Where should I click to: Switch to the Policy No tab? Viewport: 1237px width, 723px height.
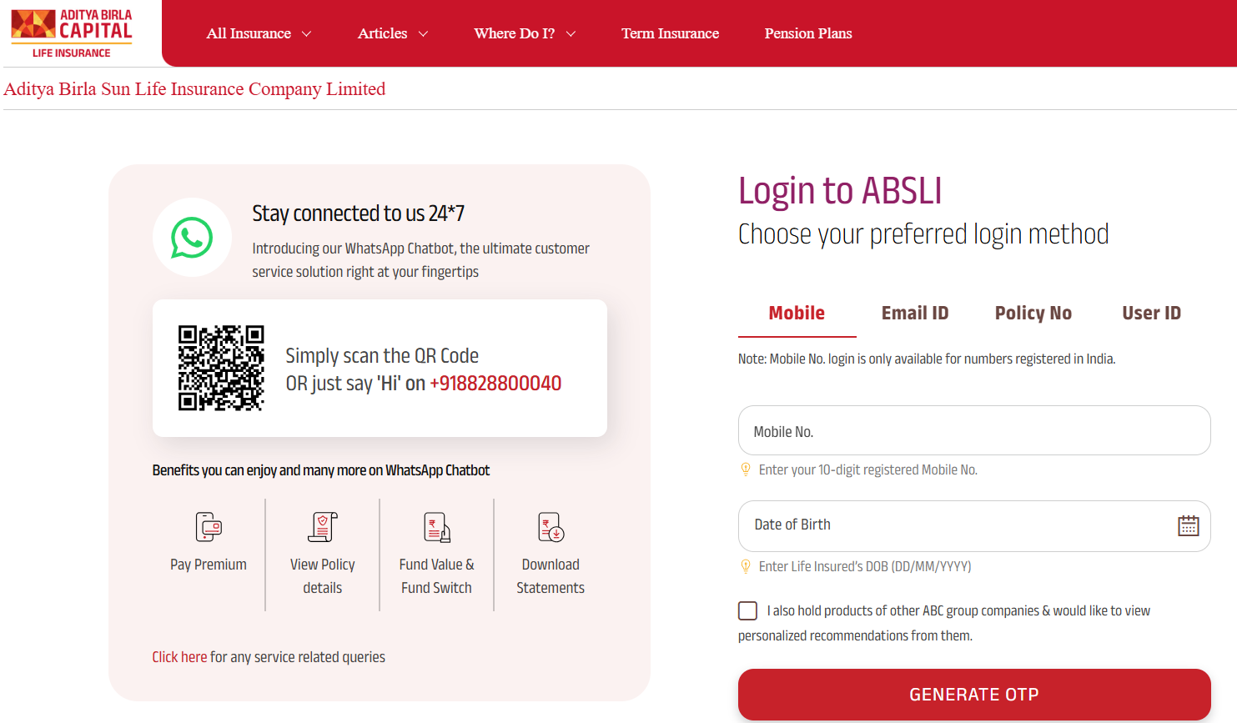[x=1033, y=313]
